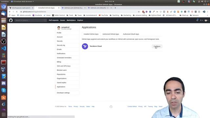Open Blocked users in sidebar
The width and height of the screenshot is (210, 118).
click(67, 70)
